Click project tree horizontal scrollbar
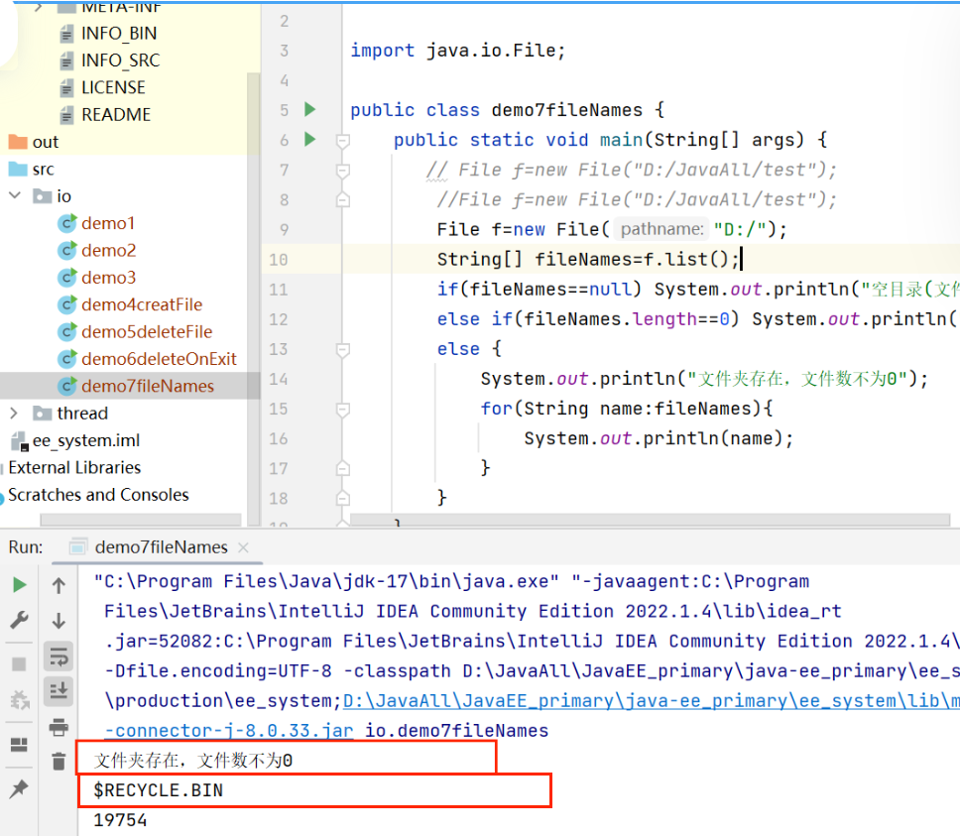 pyautogui.click(x=141, y=521)
